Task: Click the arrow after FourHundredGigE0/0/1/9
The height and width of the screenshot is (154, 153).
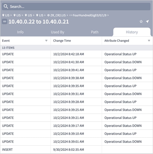Action: 108,15
